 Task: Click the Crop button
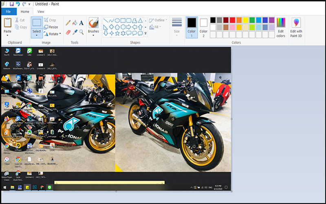point(50,20)
